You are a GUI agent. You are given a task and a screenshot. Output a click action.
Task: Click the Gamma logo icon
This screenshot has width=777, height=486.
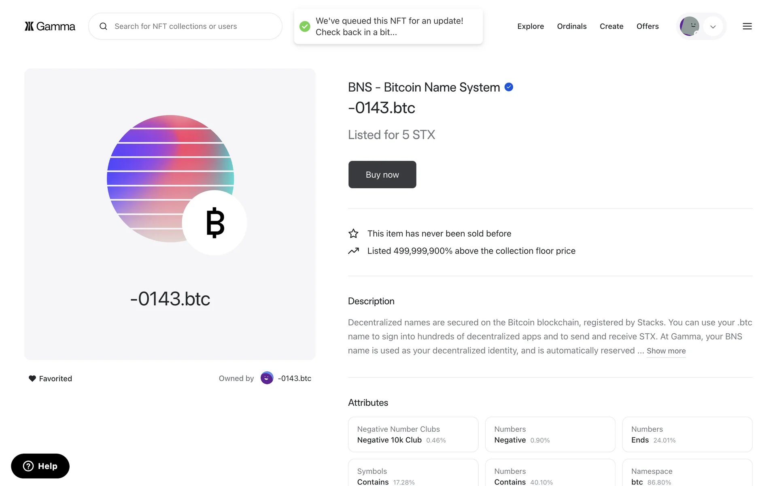click(x=30, y=26)
